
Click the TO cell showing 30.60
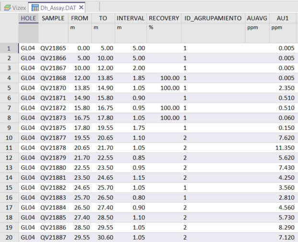[103, 238]
